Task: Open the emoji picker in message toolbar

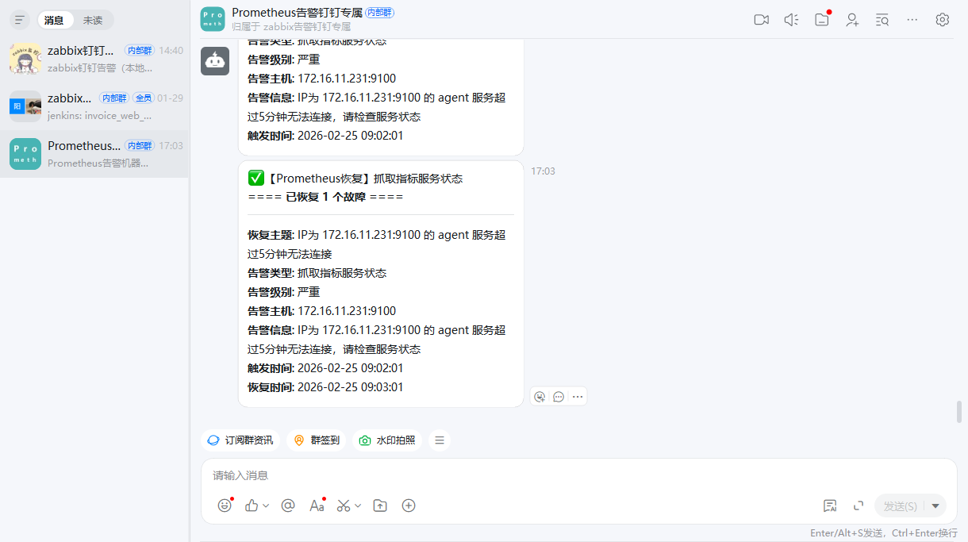Action: pyautogui.click(x=225, y=505)
